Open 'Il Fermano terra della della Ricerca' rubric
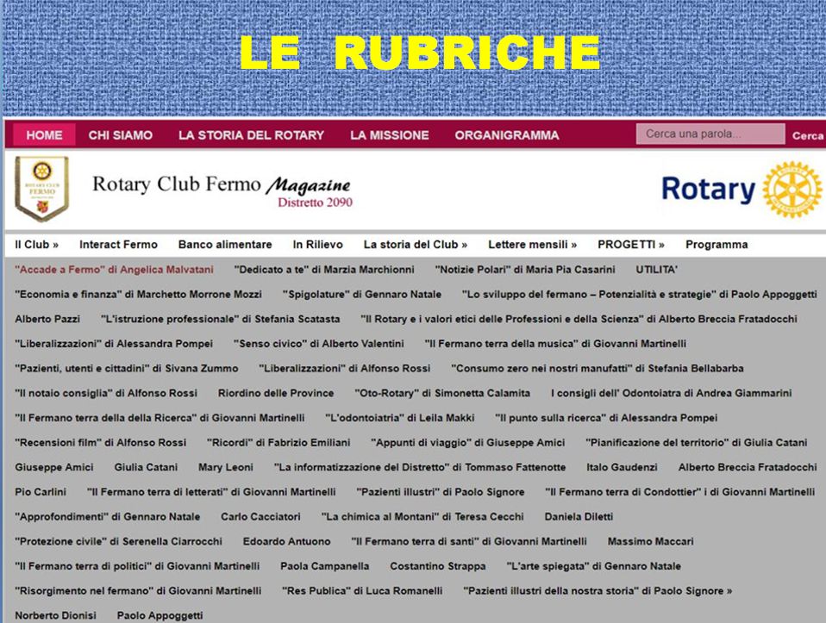The height and width of the screenshot is (623, 826). 160,418
